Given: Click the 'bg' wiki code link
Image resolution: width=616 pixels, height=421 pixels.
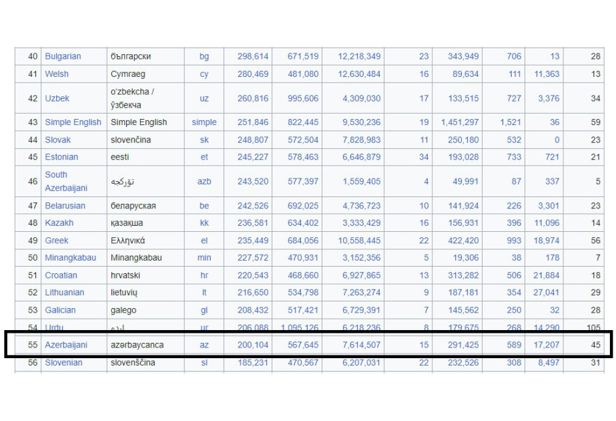Looking at the screenshot, I should tap(204, 56).
